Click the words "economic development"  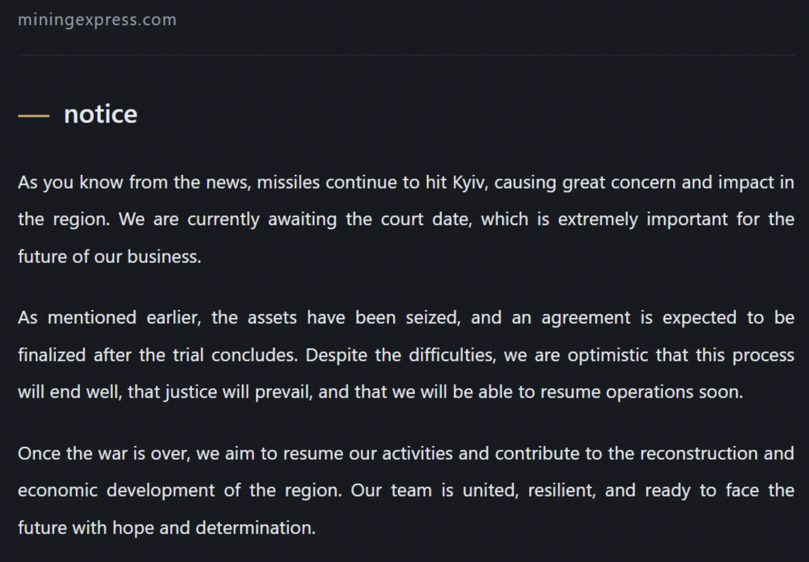(116, 490)
